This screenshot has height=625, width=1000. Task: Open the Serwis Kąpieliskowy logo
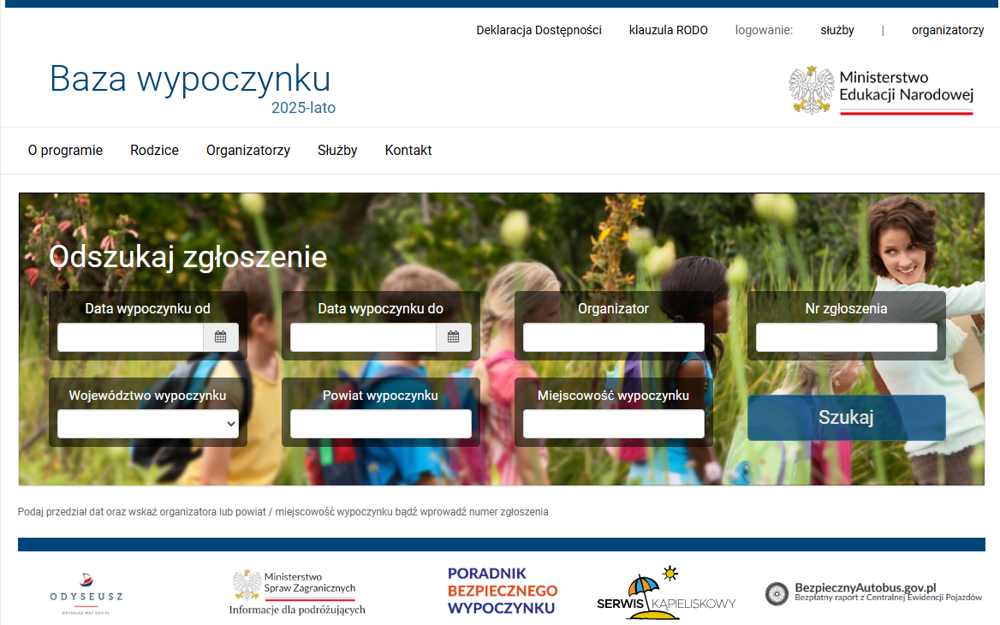(x=666, y=592)
